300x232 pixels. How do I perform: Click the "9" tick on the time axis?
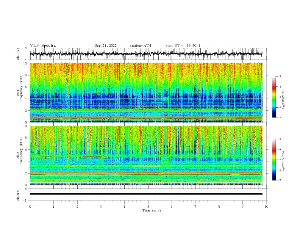[242, 207]
